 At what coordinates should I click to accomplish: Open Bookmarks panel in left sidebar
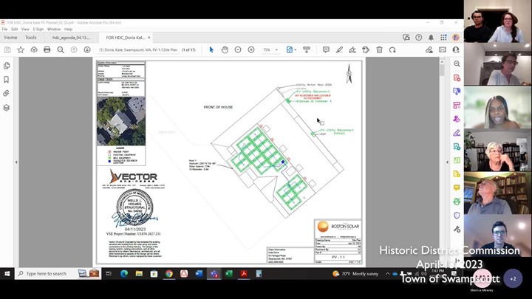tap(7, 79)
